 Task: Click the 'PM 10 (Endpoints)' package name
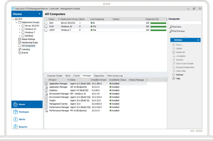point(78,111)
